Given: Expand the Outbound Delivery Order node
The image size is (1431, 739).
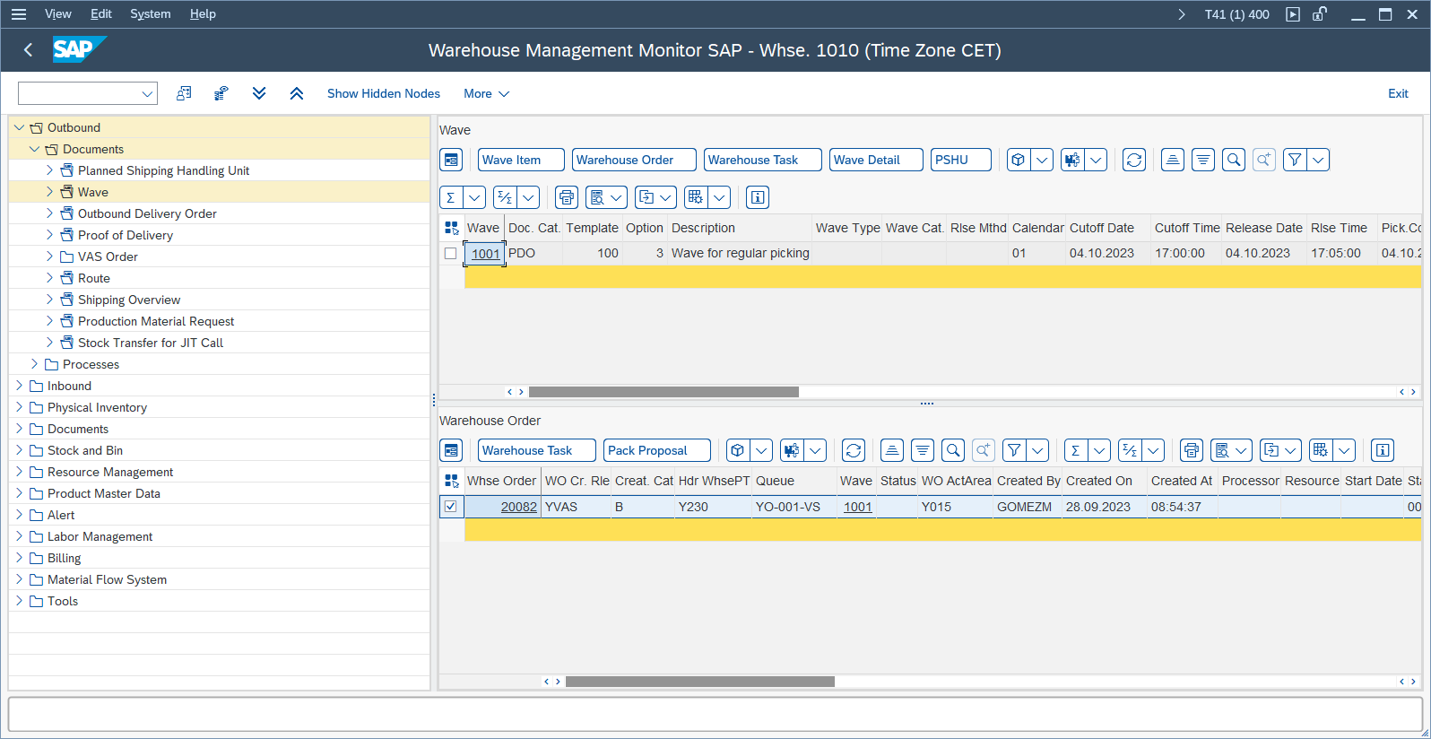Looking at the screenshot, I should click(x=49, y=213).
